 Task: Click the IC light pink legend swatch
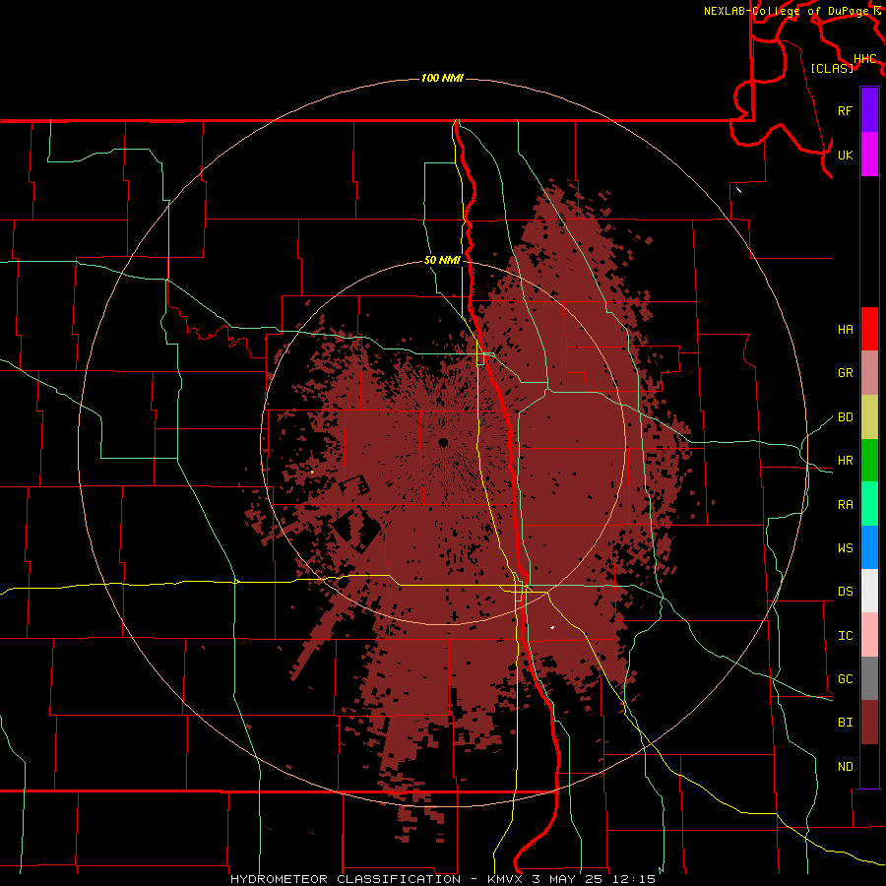point(869,635)
